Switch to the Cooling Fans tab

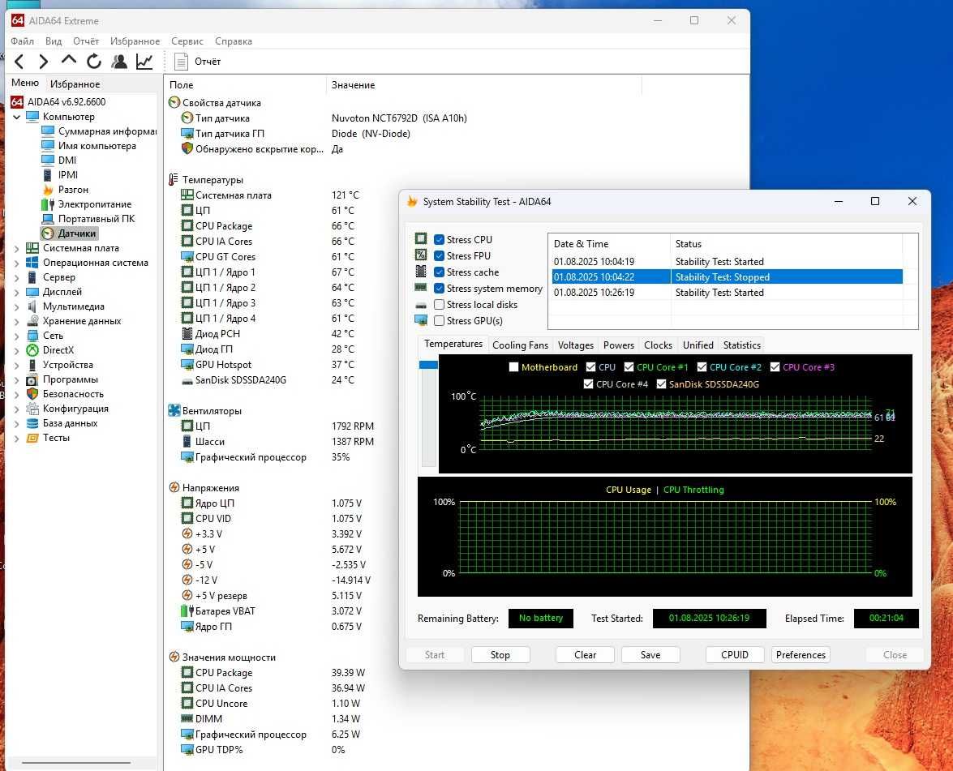point(520,345)
